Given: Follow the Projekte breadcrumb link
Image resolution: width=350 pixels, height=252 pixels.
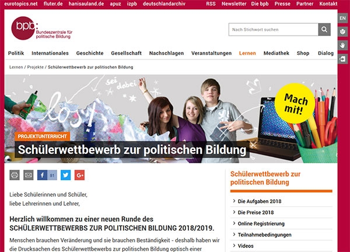Looking at the screenshot, I should (36, 67).
